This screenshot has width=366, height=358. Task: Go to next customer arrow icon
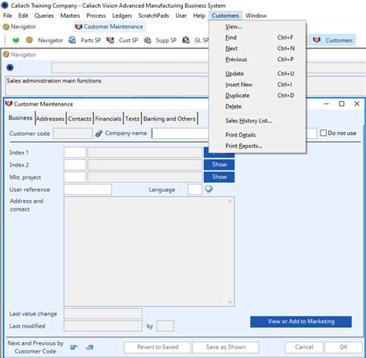pos(90,347)
